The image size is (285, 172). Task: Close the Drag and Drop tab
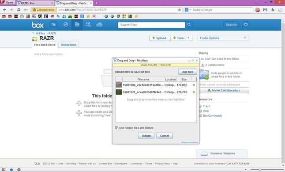(x=91, y=3)
